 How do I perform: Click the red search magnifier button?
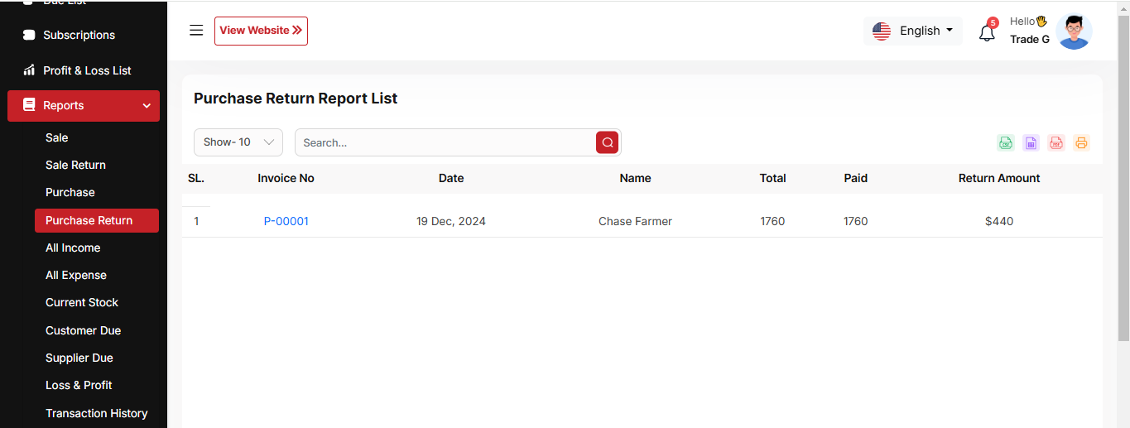[607, 142]
